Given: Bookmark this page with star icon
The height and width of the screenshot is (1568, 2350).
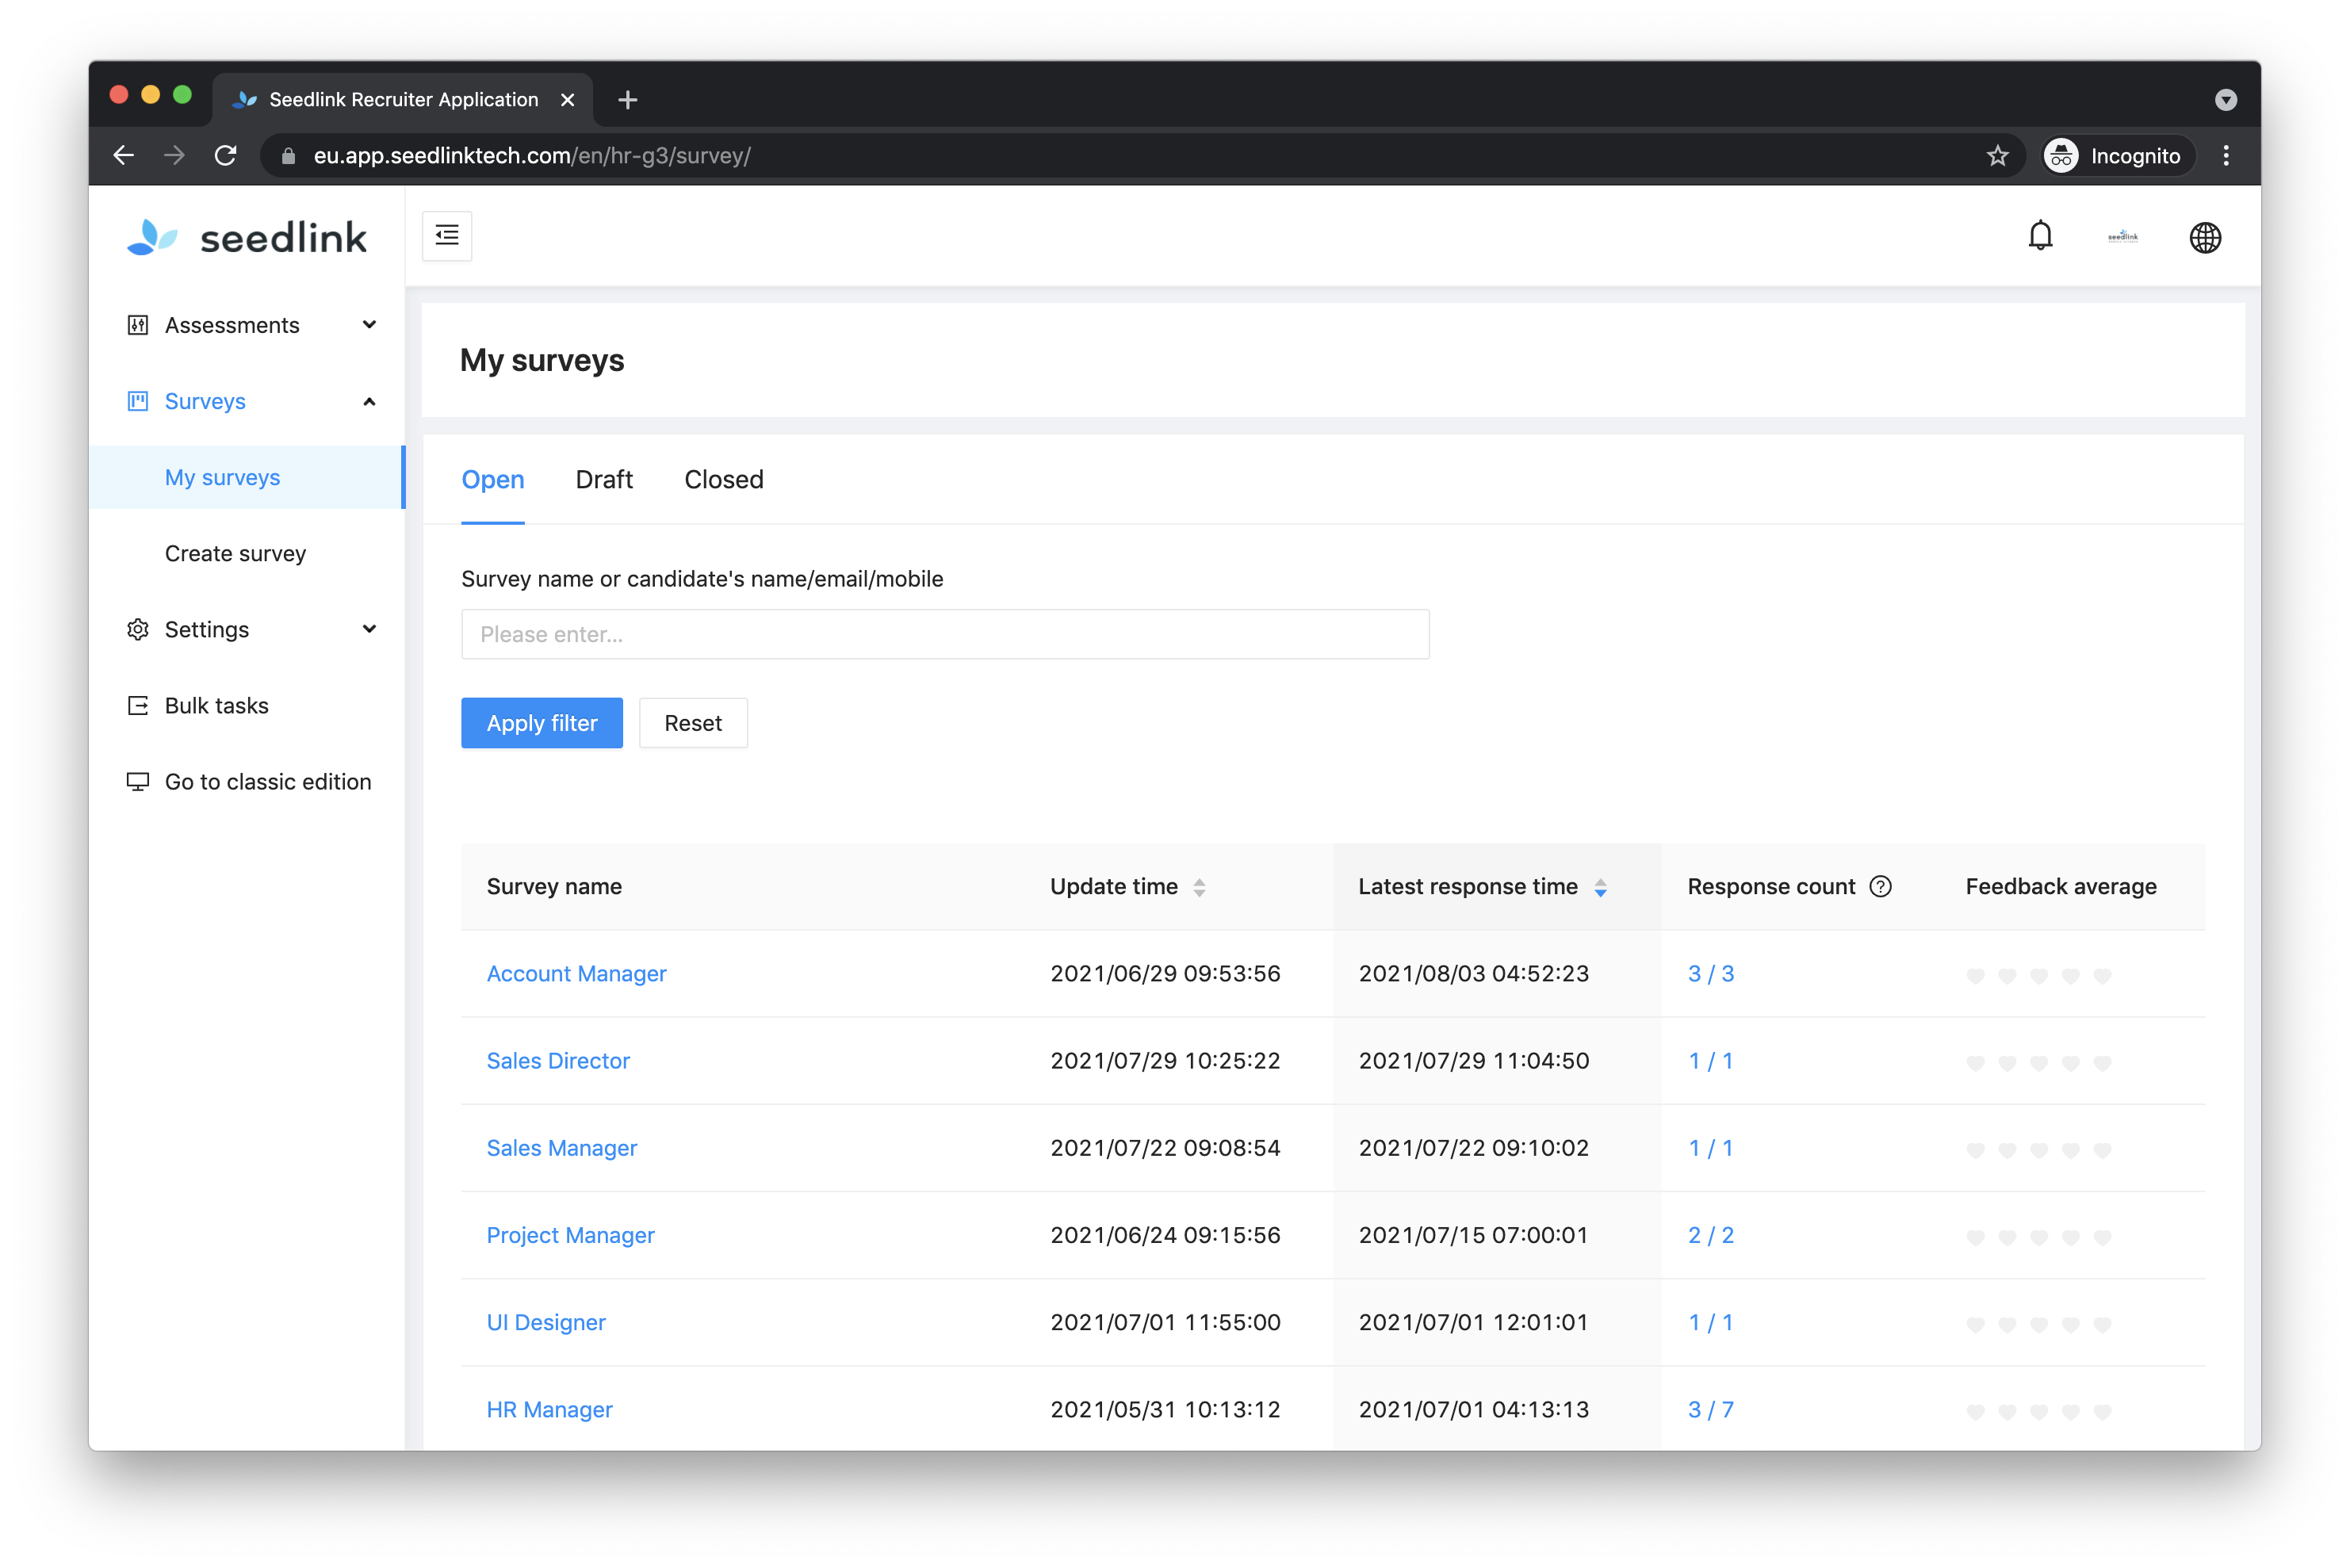Looking at the screenshot, I should 1997,156.
